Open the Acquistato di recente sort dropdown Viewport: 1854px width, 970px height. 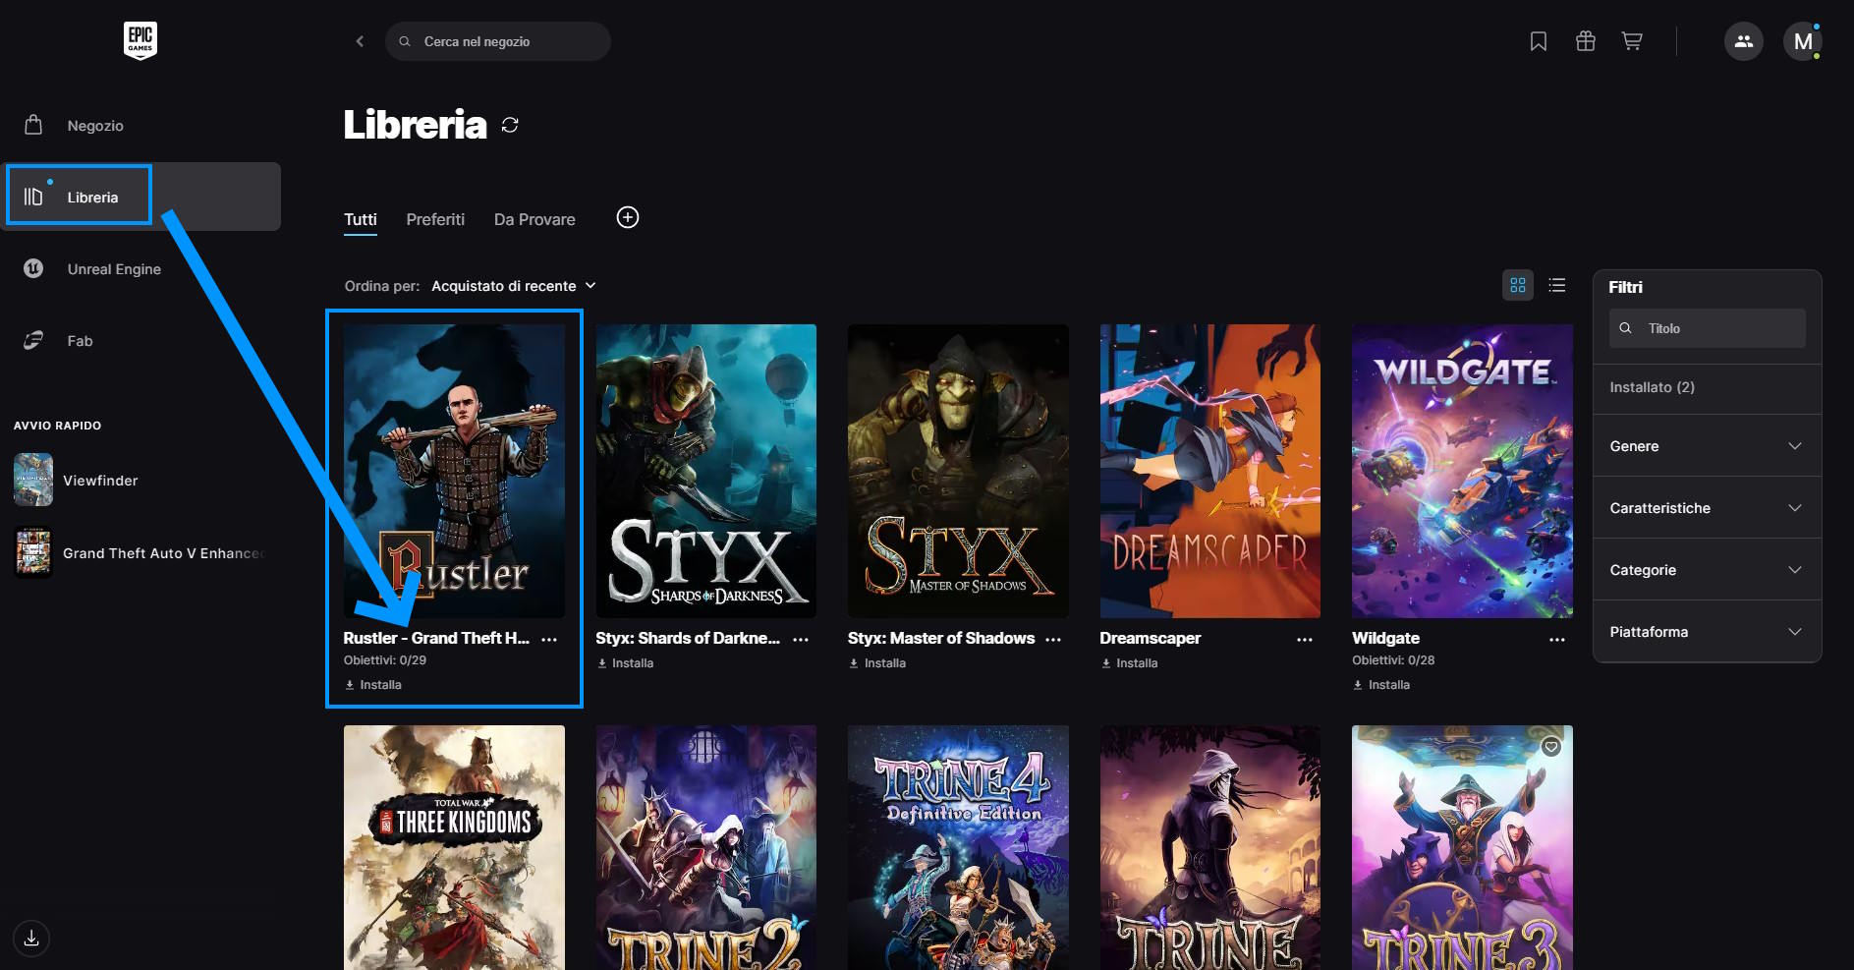tap(513, 286)
